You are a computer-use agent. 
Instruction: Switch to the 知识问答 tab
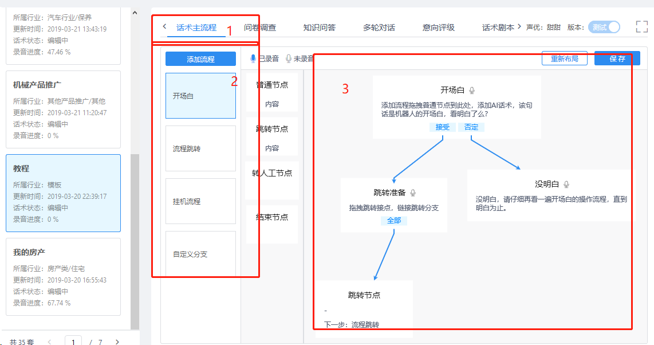point(320,28)
